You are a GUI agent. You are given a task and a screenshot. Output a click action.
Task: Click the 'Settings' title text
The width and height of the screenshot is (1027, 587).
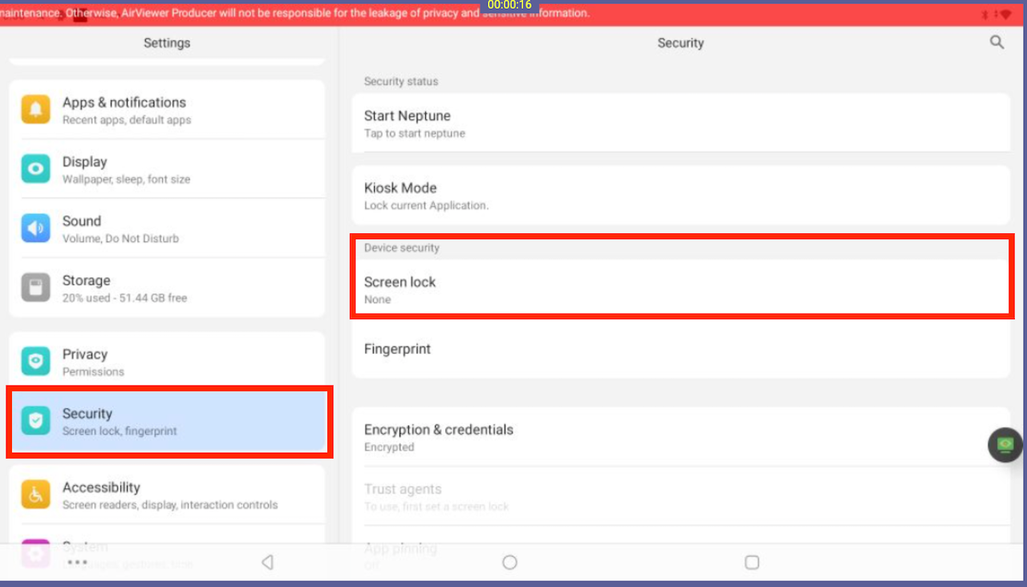(167, 43)
